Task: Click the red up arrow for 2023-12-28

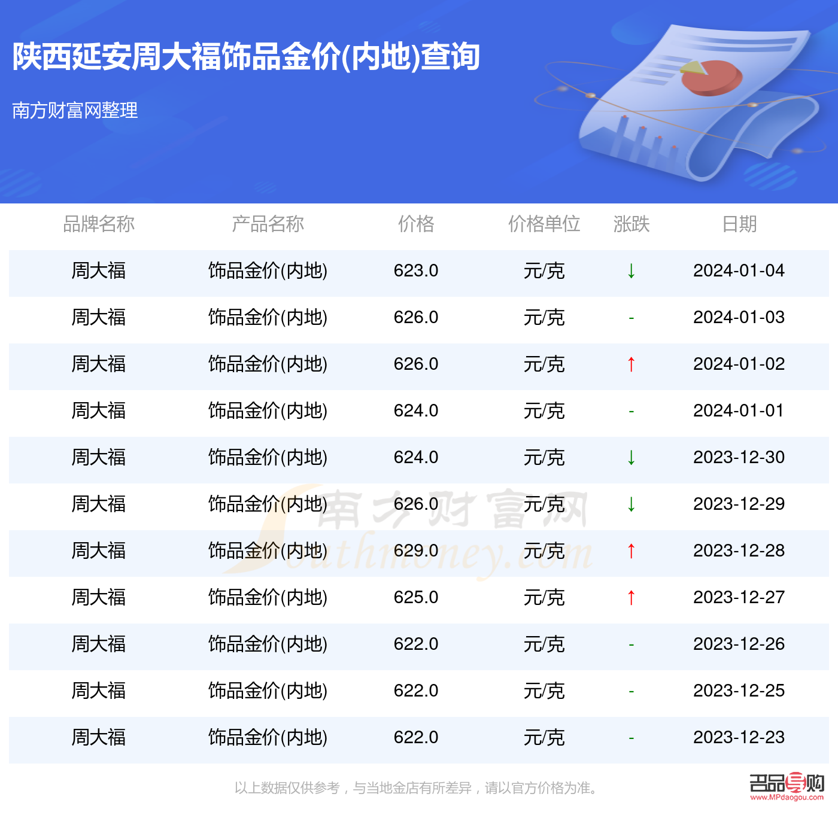Action: click(631, 551)
